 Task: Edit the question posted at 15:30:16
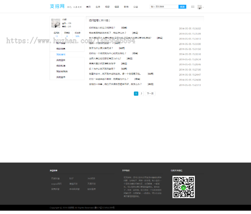click(135, 54)
